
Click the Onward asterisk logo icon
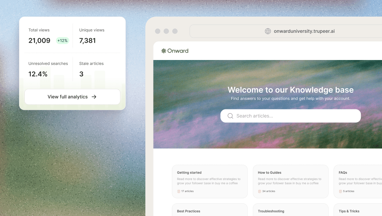[x=164, y=51]
